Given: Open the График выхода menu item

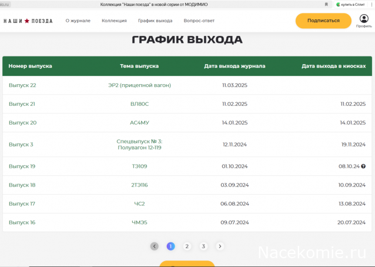Looking at the screenshot, I should coord(155,21).
